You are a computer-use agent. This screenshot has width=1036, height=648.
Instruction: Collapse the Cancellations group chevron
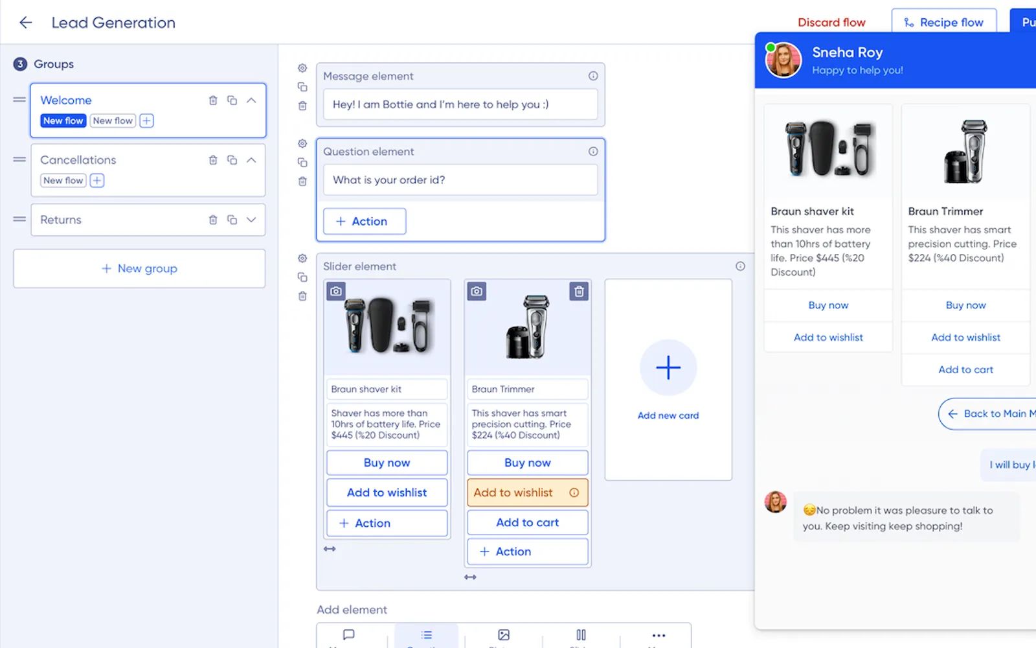click(251, 160)
